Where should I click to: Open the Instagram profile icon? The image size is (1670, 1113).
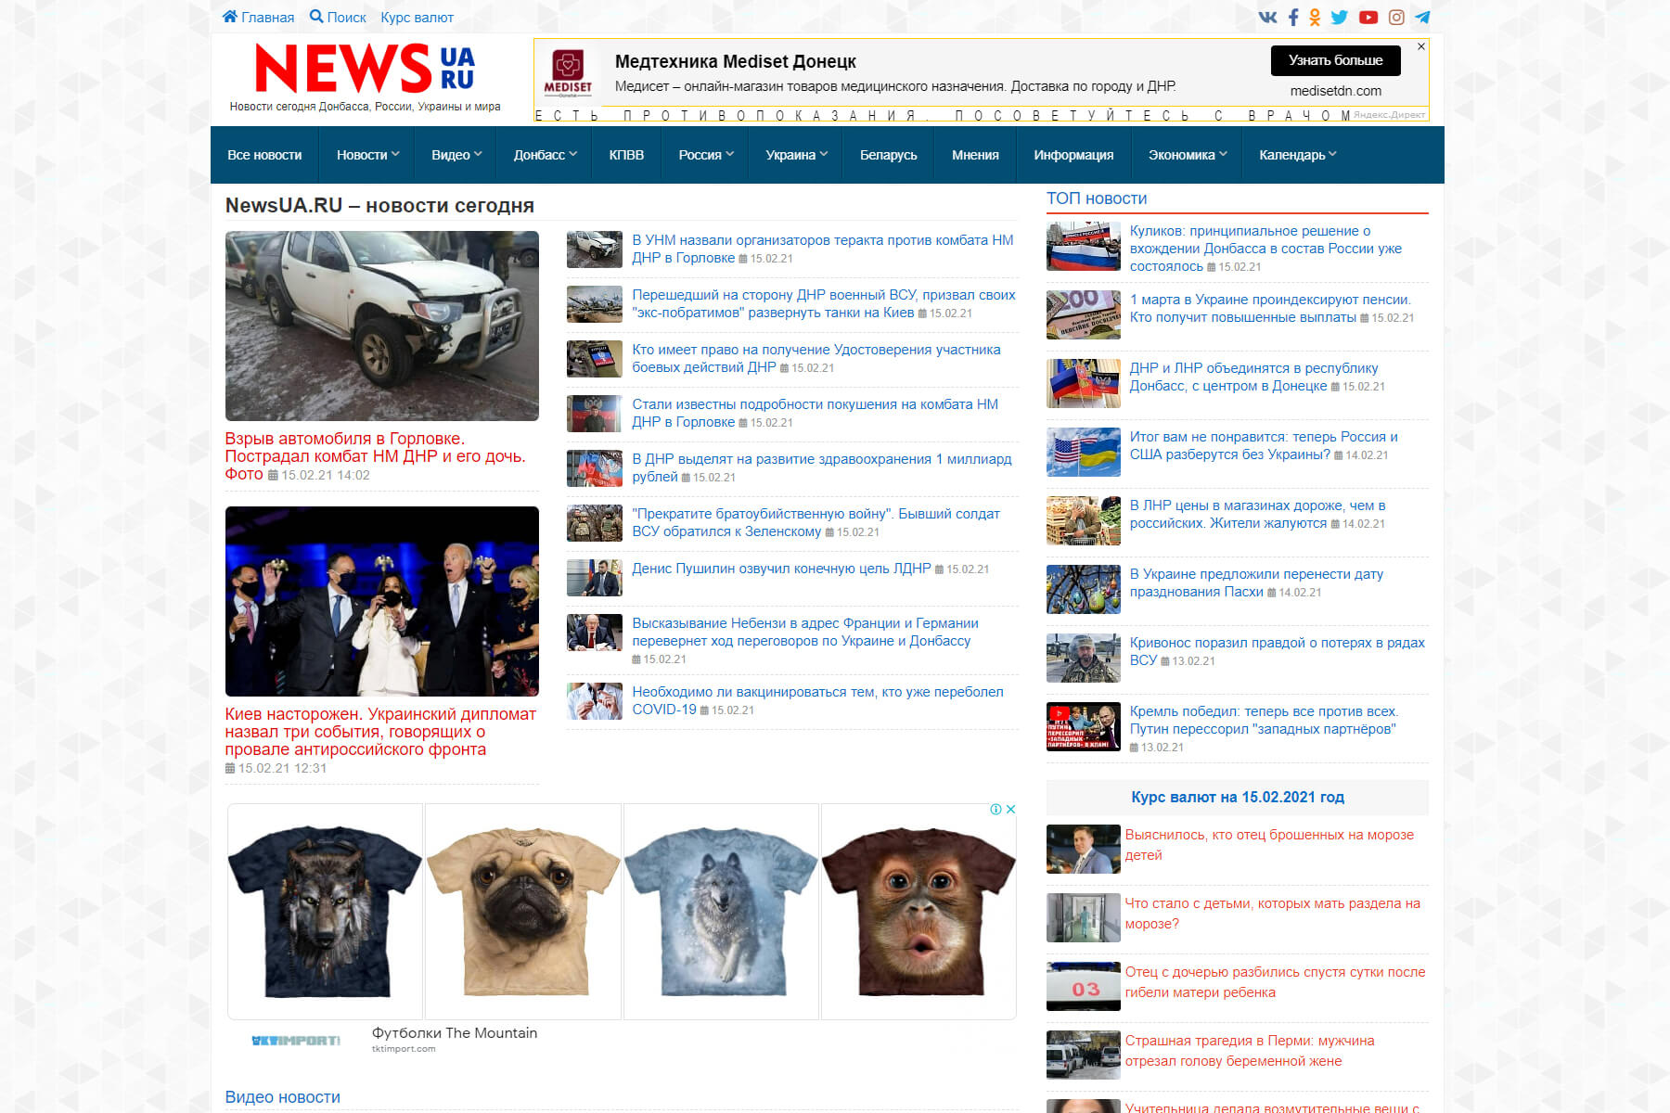[1396, 17]
